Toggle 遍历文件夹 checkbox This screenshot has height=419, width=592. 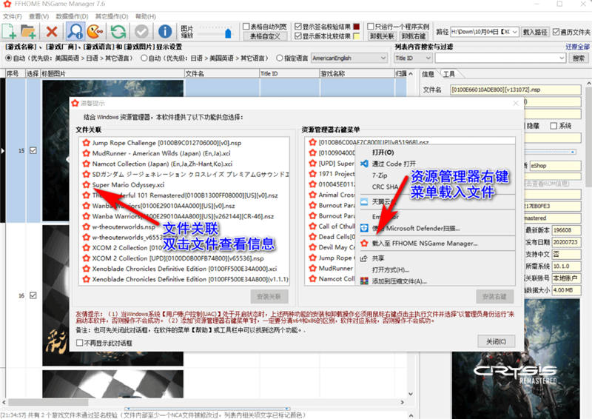click(556, 32)
